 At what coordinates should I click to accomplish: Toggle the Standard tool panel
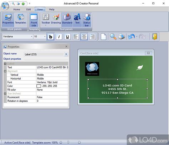[67, 20]
